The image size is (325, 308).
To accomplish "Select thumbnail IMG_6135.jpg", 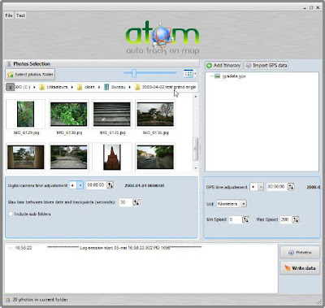I will point(112,114).
